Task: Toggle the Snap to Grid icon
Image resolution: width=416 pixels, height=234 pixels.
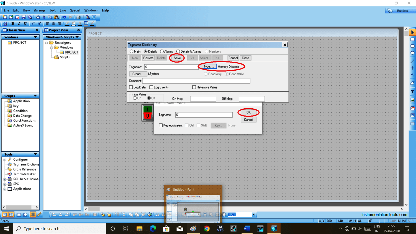Action: point(33,215)
